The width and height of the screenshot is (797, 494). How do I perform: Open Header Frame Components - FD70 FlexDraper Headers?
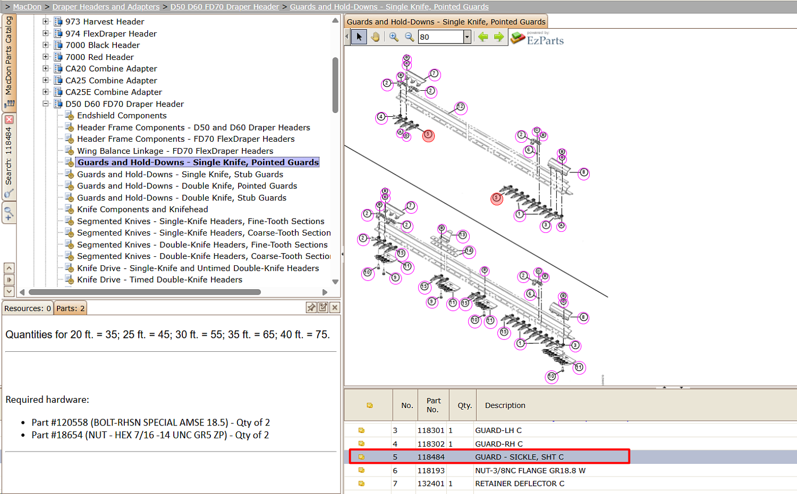pos(185,139)
